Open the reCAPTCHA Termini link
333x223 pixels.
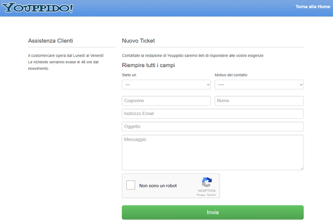[x=211, y=195]
